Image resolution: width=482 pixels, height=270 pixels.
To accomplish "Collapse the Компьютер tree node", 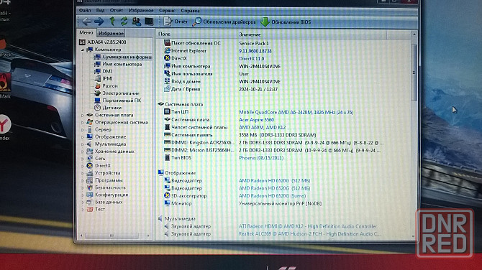I will point(83,50).
